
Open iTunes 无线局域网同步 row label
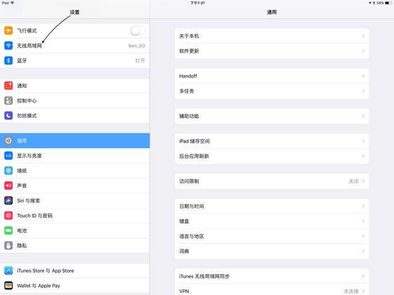[x=204, y=276]
